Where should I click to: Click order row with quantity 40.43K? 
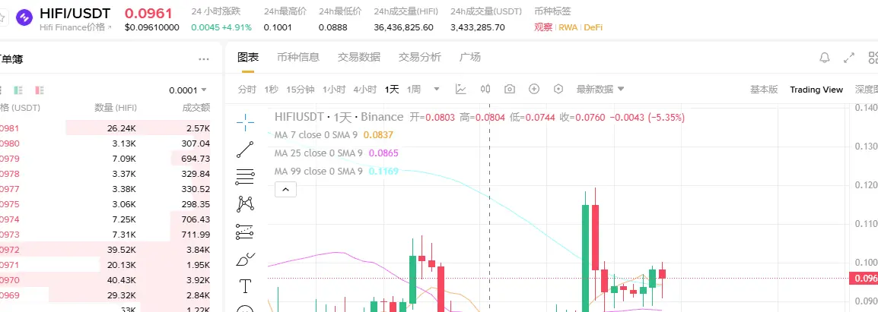pyautogui.click(x=105, y=279)
